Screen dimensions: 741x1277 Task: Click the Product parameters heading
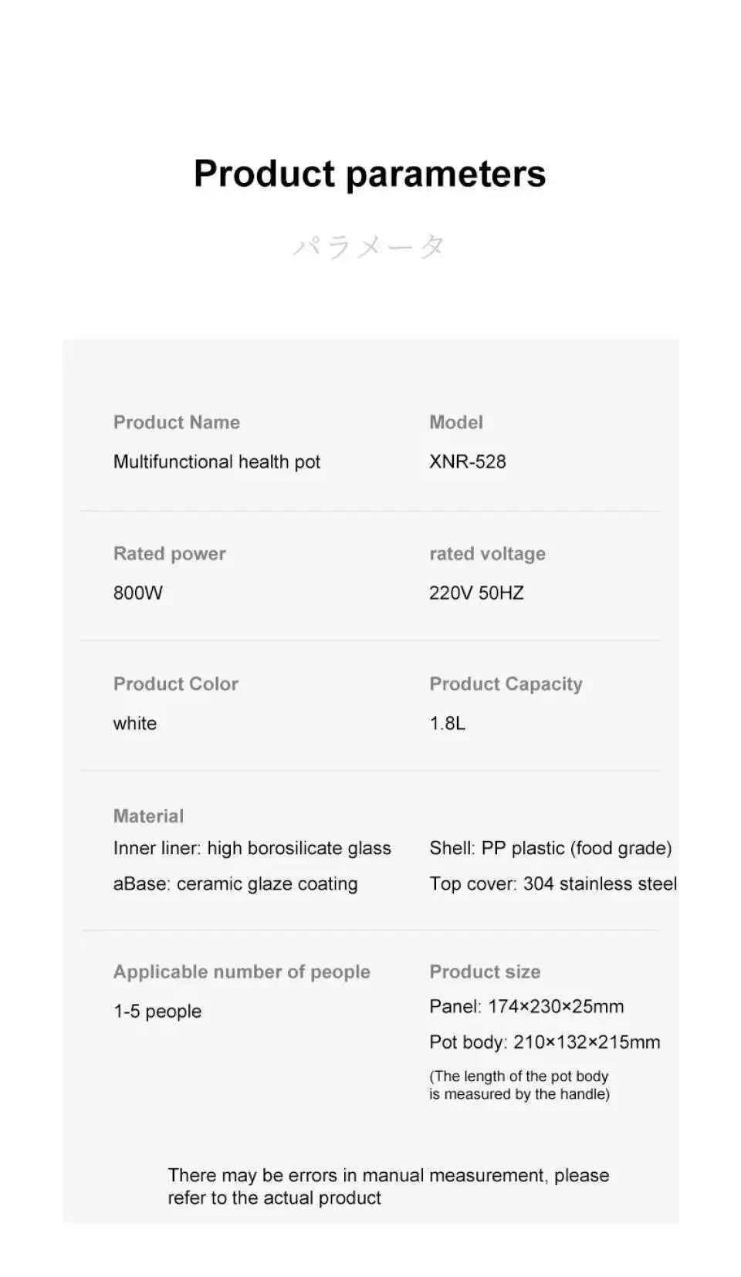370,174
